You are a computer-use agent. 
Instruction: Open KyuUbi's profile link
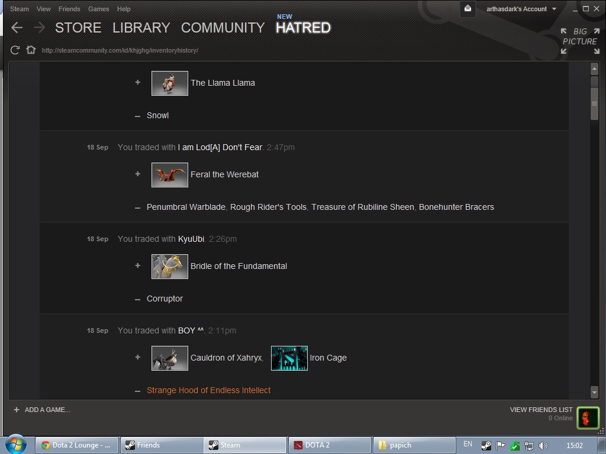pyautogui.click(x=191, y=239)
